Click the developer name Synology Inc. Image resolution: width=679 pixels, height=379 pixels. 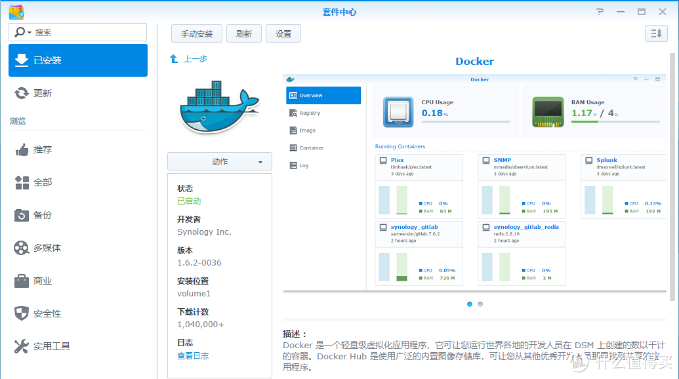coord(204,232)
